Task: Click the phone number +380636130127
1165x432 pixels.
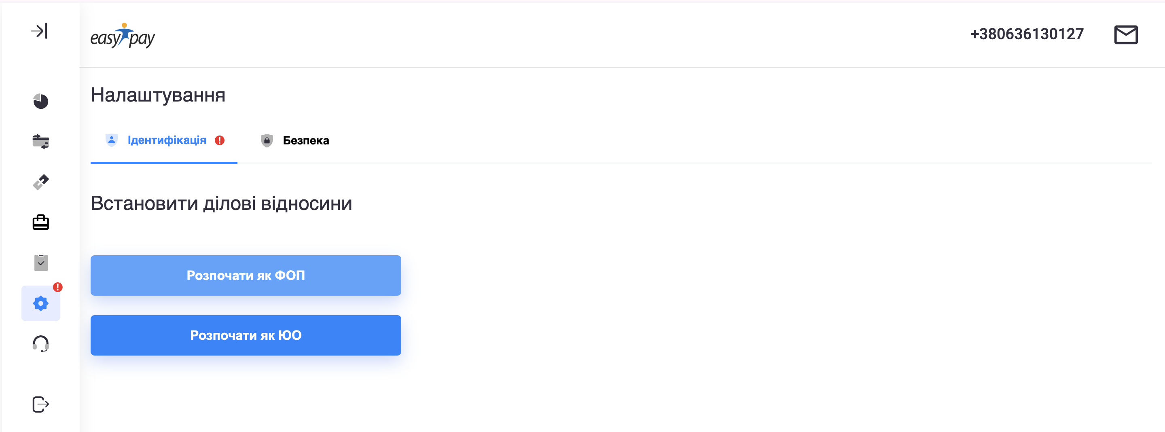Action: (x=1027, y=34)
